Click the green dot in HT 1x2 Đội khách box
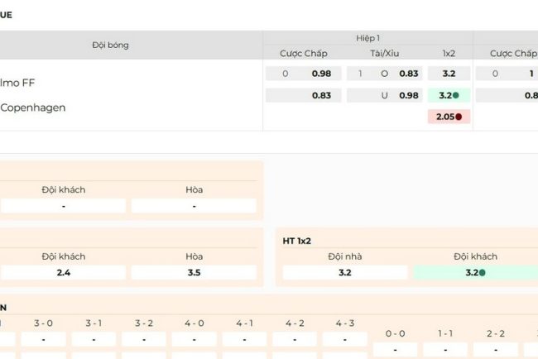The height and width of the screenshot is (359, 538). (482, 272)
